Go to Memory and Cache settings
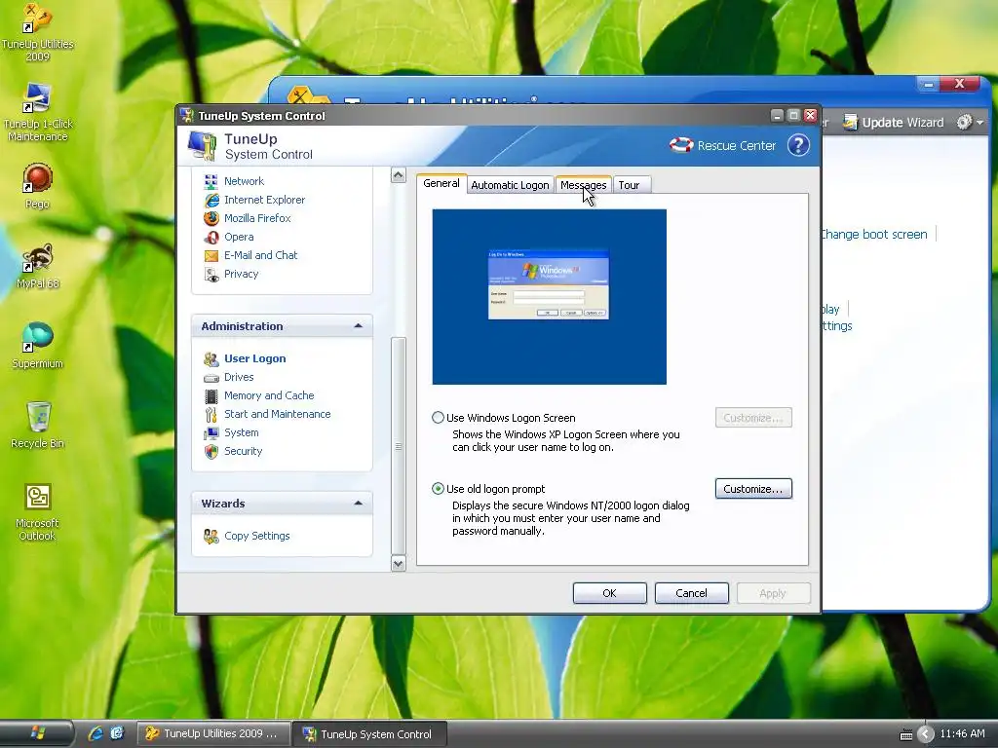Image resolution: width=998 pixels, height=748 pixels. pyautogui.click(x=269, y=395)
